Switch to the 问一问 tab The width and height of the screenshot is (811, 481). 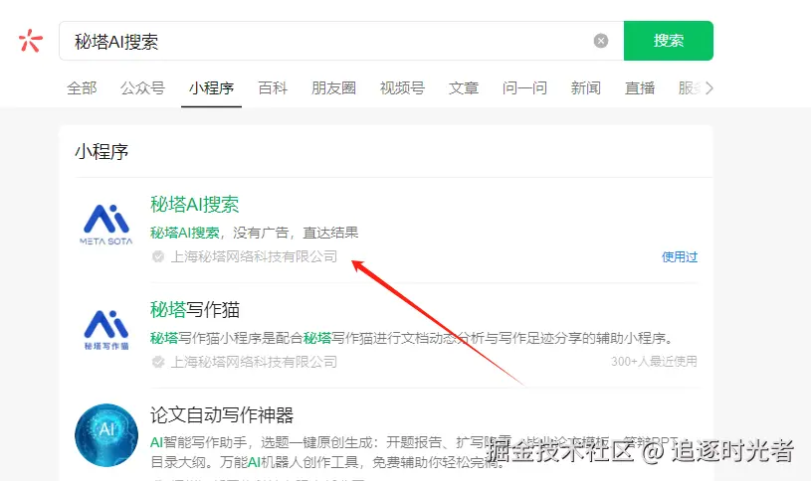[x=524, y=87]
